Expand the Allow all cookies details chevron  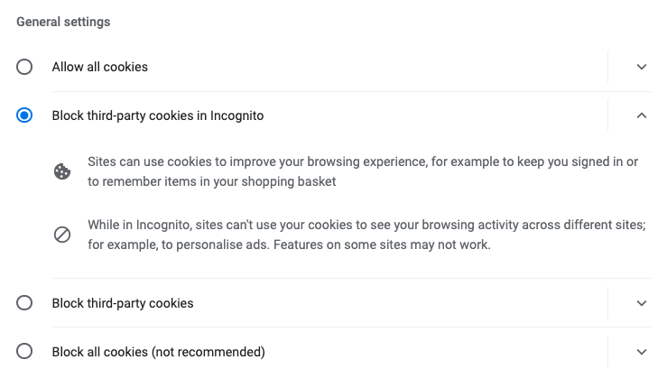(x=642, y=67)
